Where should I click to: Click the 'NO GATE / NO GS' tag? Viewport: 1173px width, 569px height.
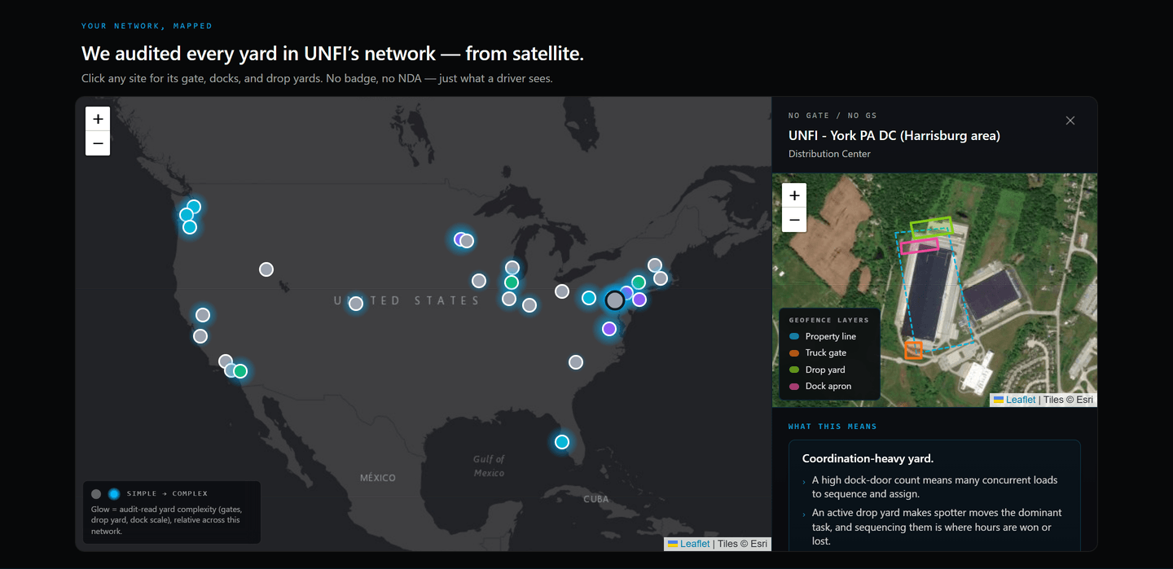coord(833,116)
